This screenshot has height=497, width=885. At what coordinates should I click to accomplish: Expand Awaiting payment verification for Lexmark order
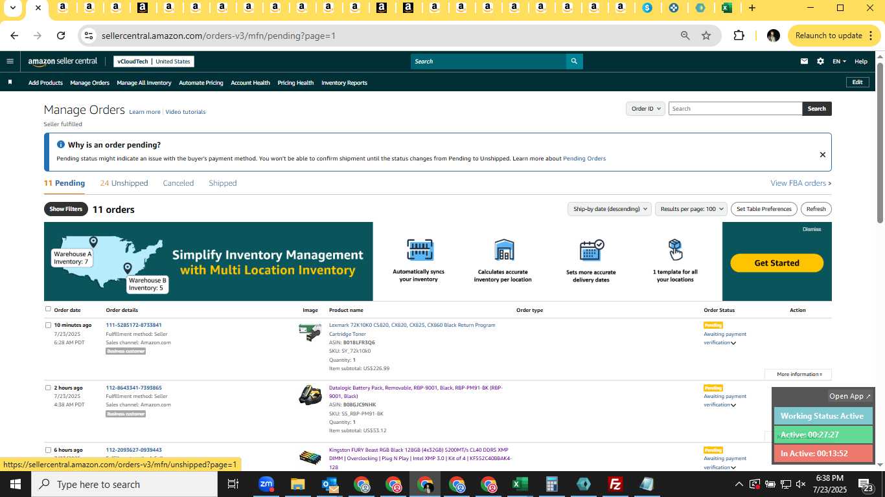pyautogui.click(x=733, y=343)
